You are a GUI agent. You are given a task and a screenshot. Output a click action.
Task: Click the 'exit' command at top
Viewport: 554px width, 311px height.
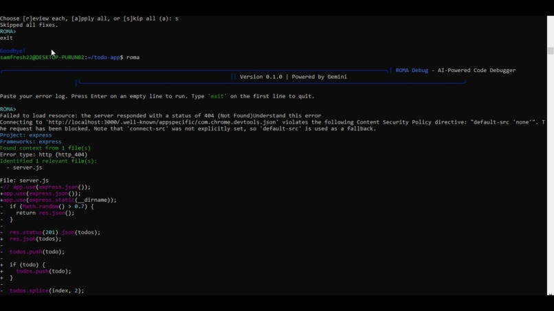click(6, 38)
